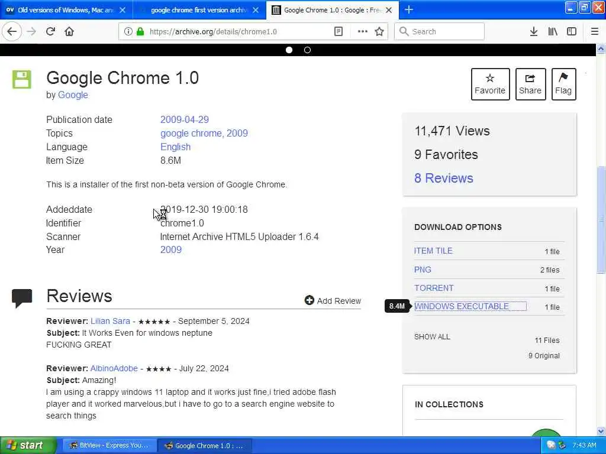
Task: Flag this item
Action: (x=563, y=84)
